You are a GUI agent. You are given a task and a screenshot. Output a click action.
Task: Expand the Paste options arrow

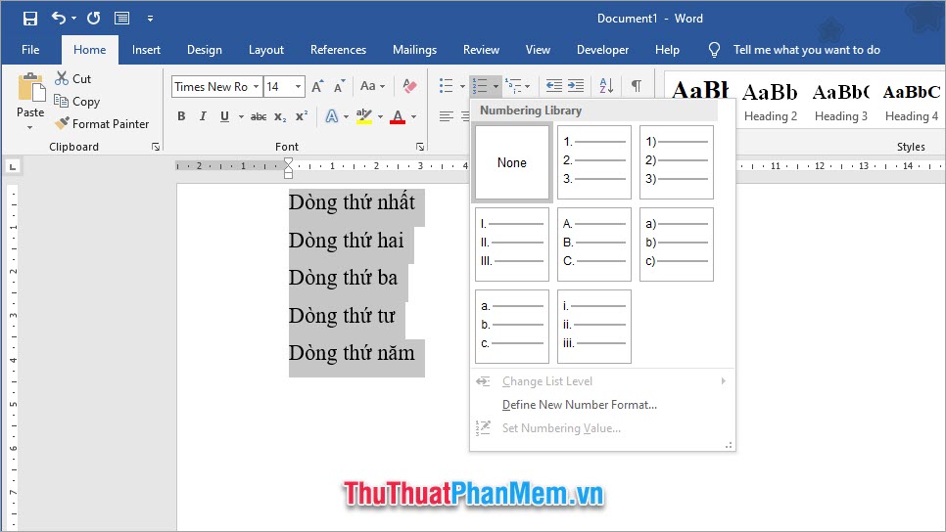(30, 128)
